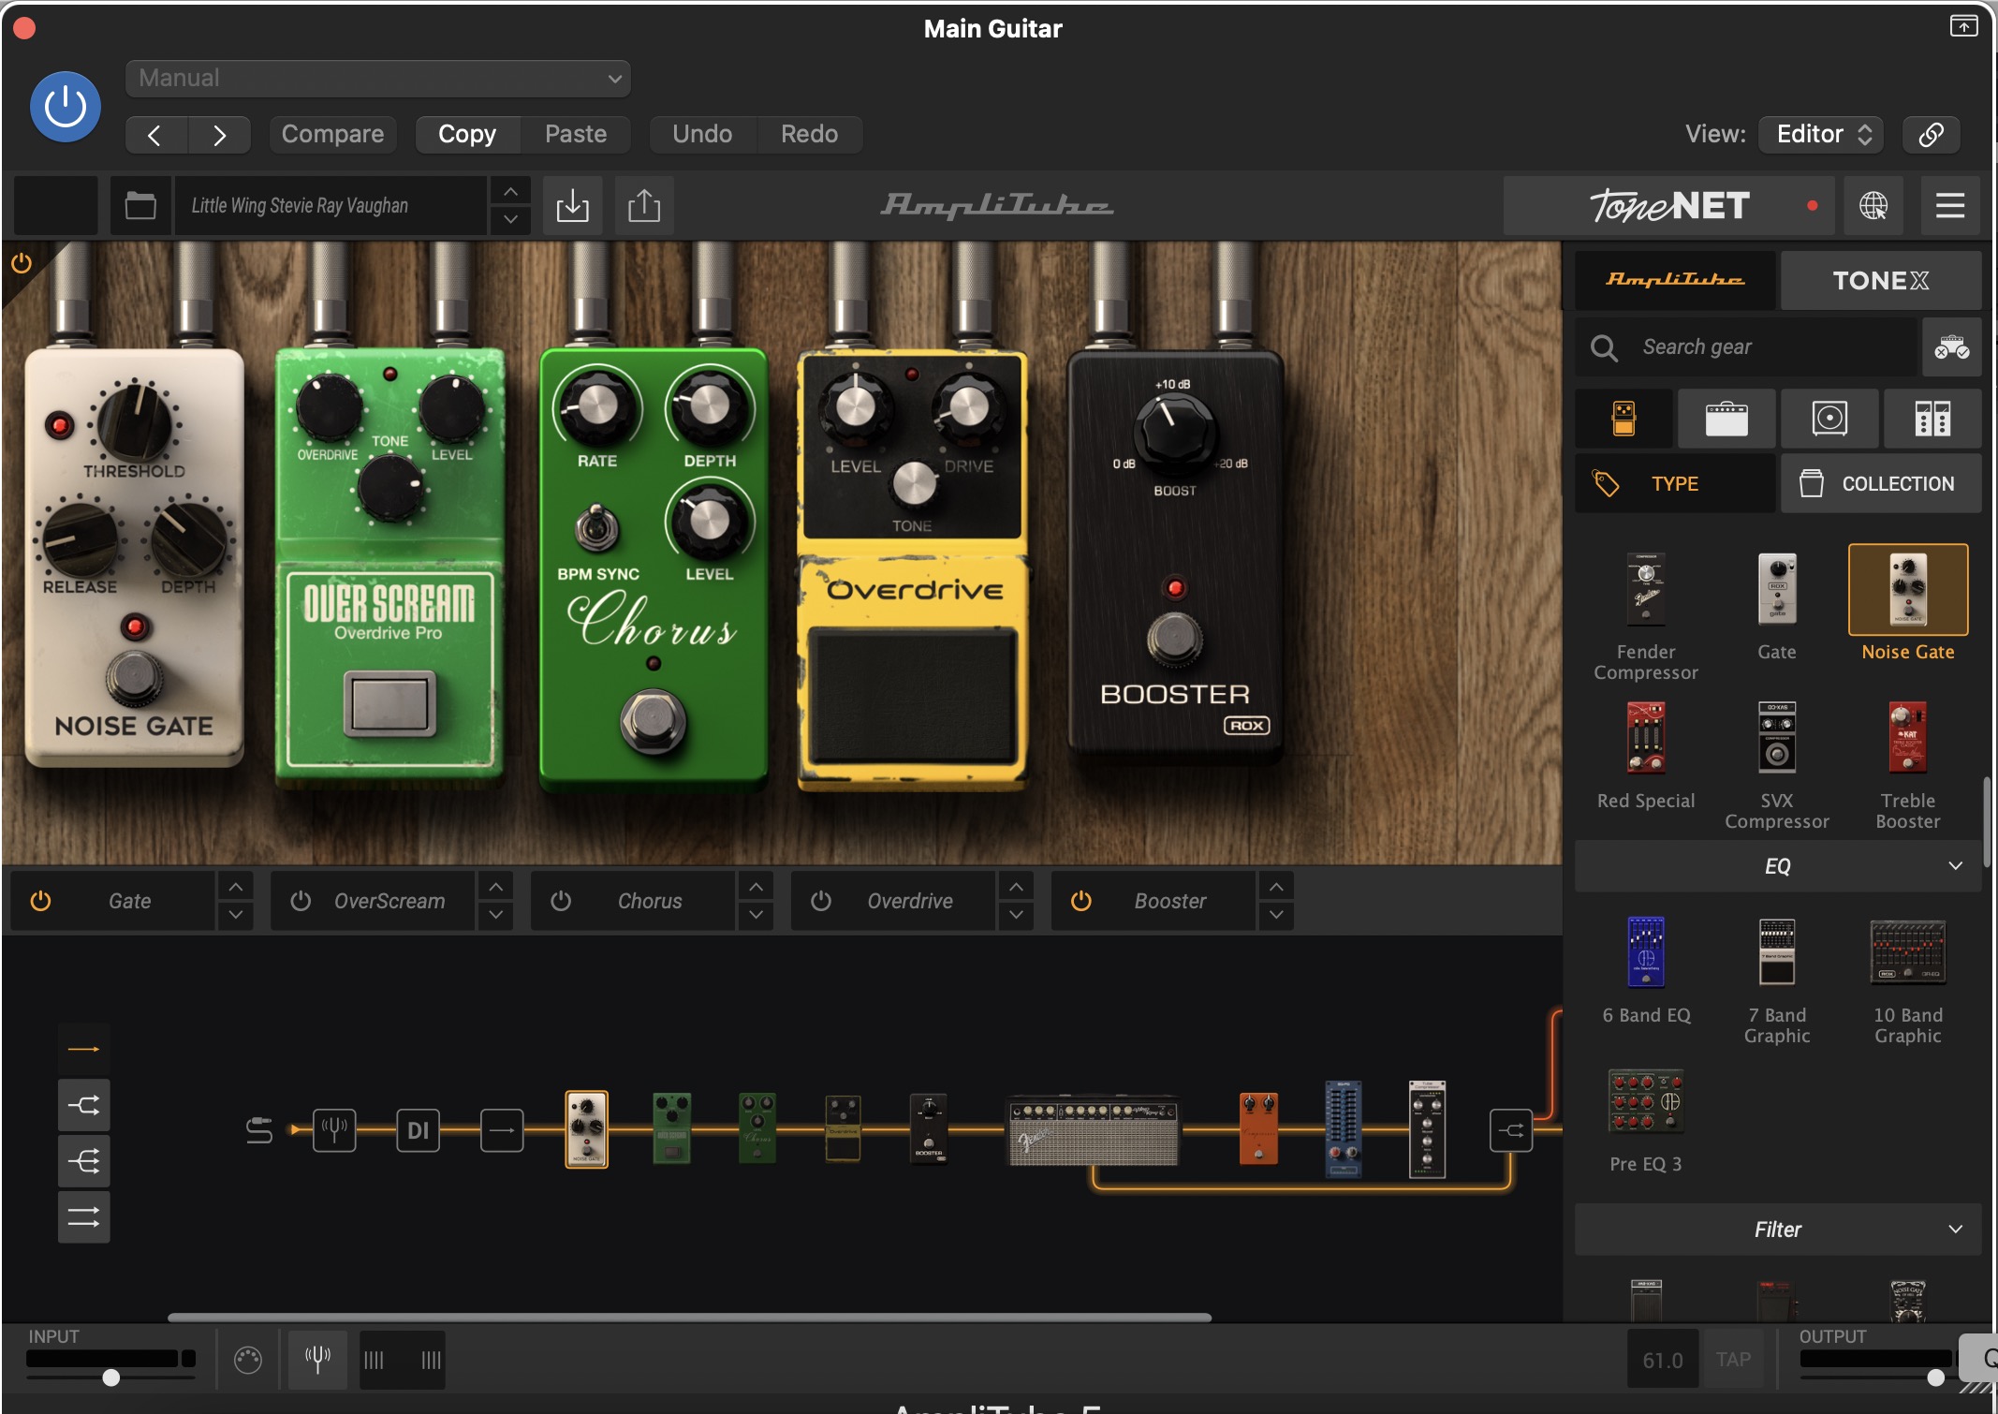The width and height of the screenshot is (1998, 1414).
Task: Step the Chorus slot model up
Action: coord(757,886)
